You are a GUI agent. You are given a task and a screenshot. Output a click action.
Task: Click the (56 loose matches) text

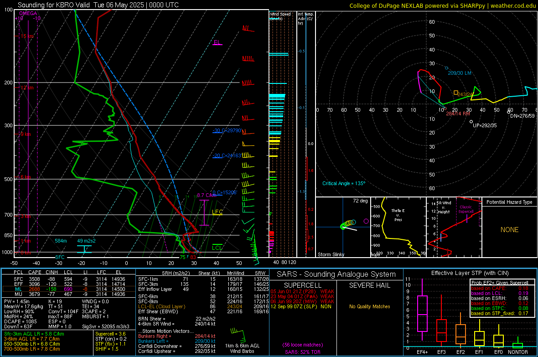click(302, 345)
